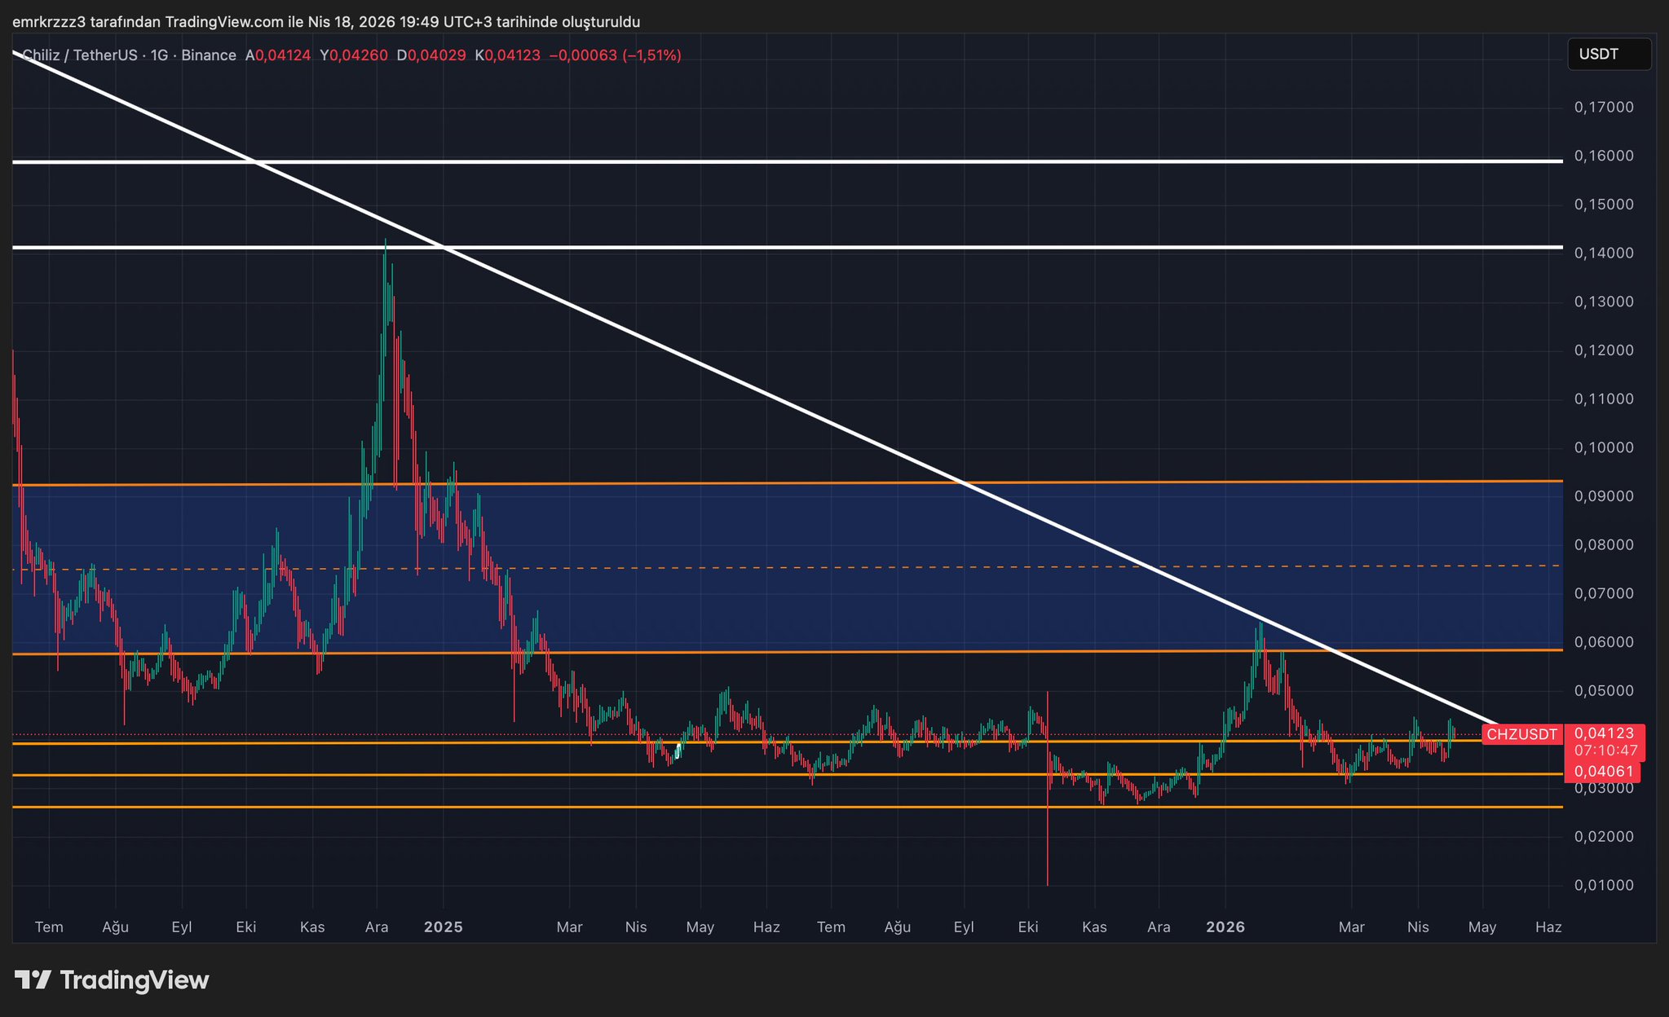Click the Binance exchange text in the header
The image size is (1669, 1017).
pyautogui.click(x=209, y=55)
